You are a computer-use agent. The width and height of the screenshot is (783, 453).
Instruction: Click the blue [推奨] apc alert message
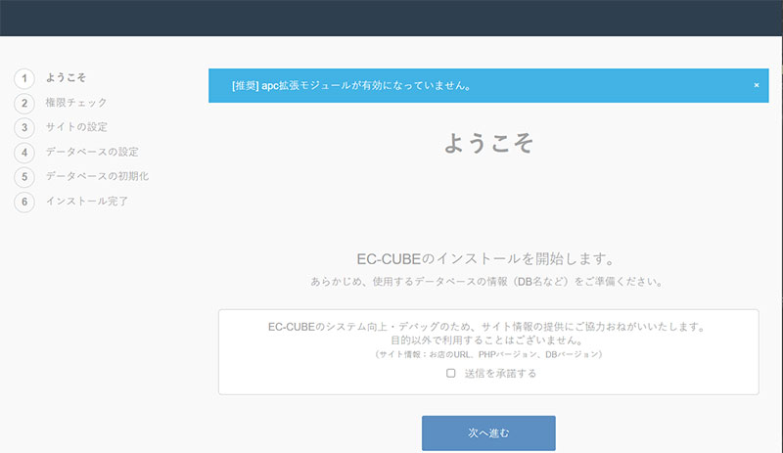tap(352, 85)
